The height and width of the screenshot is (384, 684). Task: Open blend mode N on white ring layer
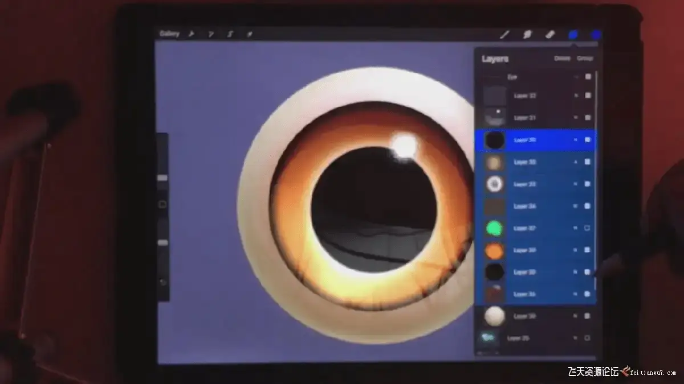(x=576, y=184)
